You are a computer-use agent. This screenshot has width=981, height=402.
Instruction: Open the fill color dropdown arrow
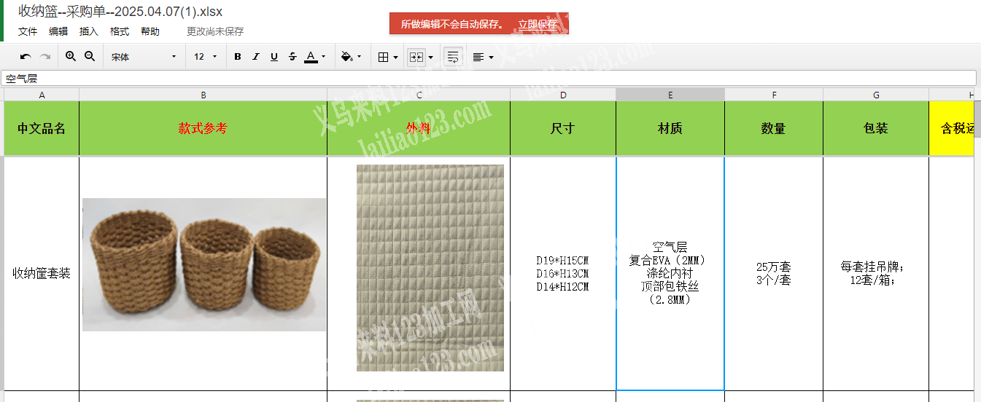coord(359,57)
